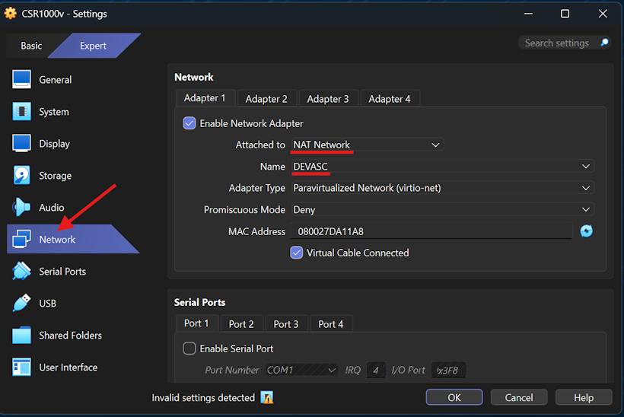This screenshot has height=417, width=624.
Task: Switch to the Expert tab
Action: tap(93, 46)
